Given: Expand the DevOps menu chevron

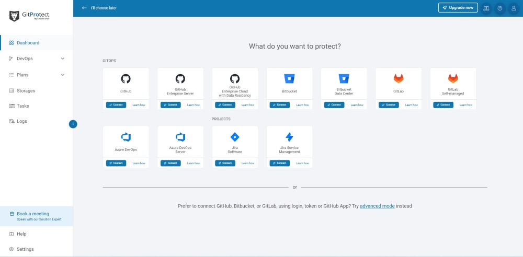Looking at the screenshot, I should pos(63,59).
